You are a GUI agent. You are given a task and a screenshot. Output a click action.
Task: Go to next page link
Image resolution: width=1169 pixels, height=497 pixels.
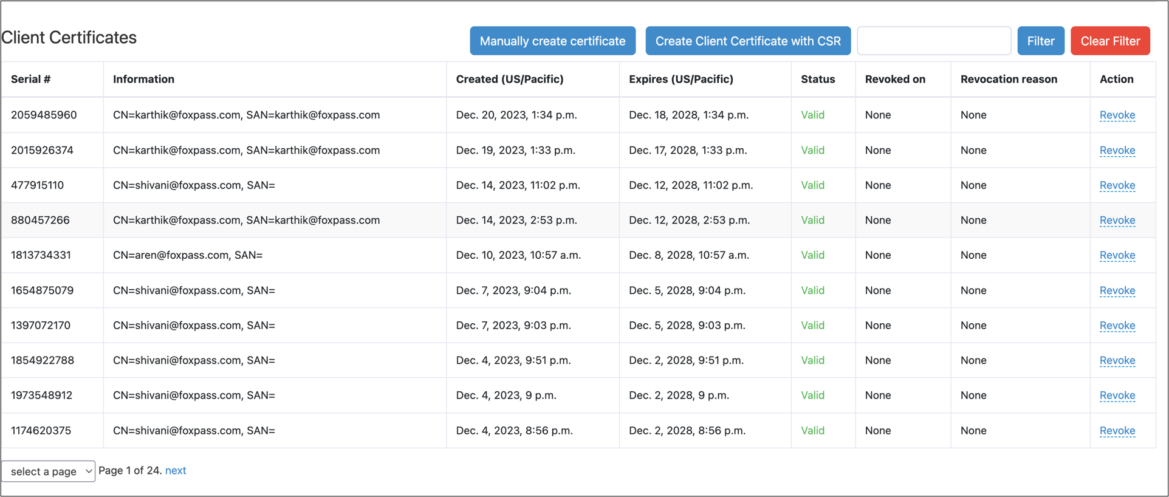pos(176,470)
